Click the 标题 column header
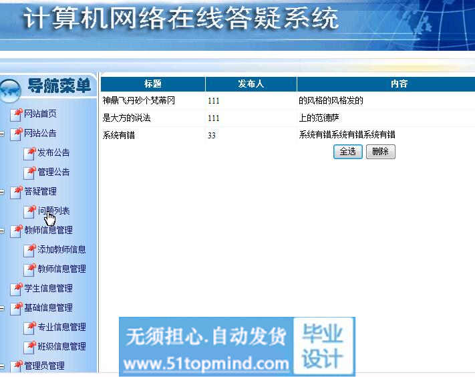This screenshot has width=475, height=377. pos(153,84)
